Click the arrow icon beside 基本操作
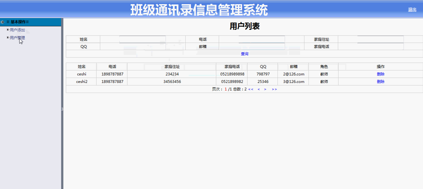 pyautogui.click(x=2, y=22)
